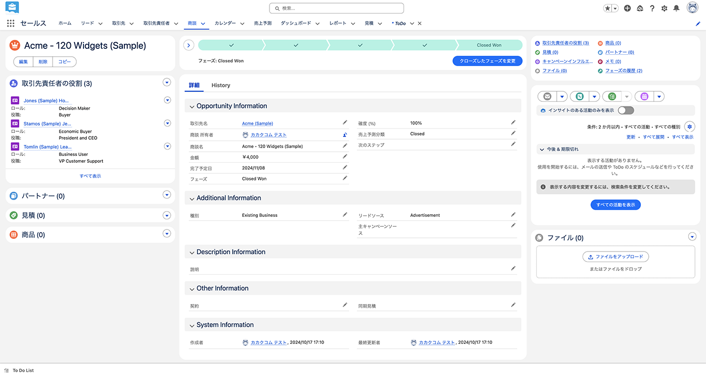
Task: Select the 詳細 tab
Action: pyautogui.click(x=194, y=85)
